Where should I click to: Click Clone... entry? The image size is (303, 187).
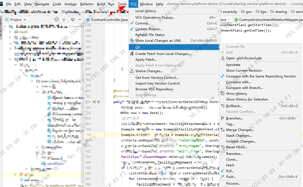tap(261, 160)
